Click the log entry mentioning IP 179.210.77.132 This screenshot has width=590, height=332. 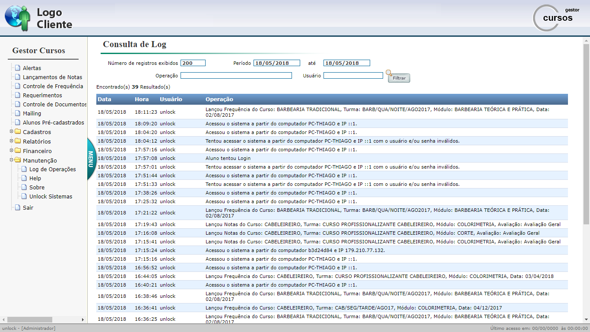[295, 250]
